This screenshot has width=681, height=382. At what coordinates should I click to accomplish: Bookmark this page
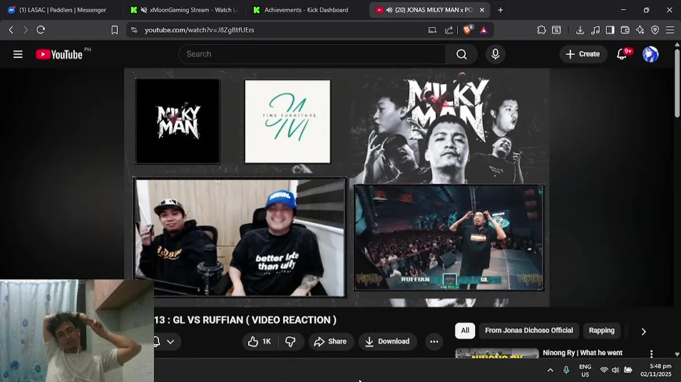[115, 30]
